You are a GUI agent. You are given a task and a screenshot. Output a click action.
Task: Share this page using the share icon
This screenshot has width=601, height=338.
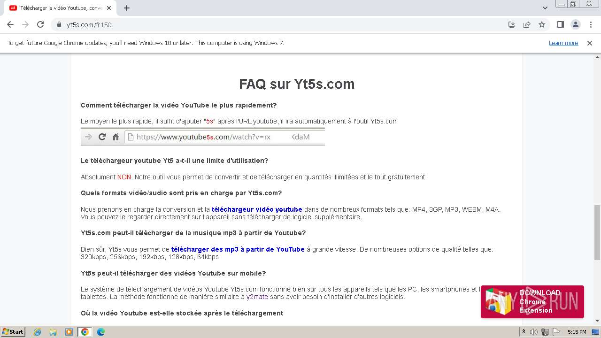[x=527, y=24]
